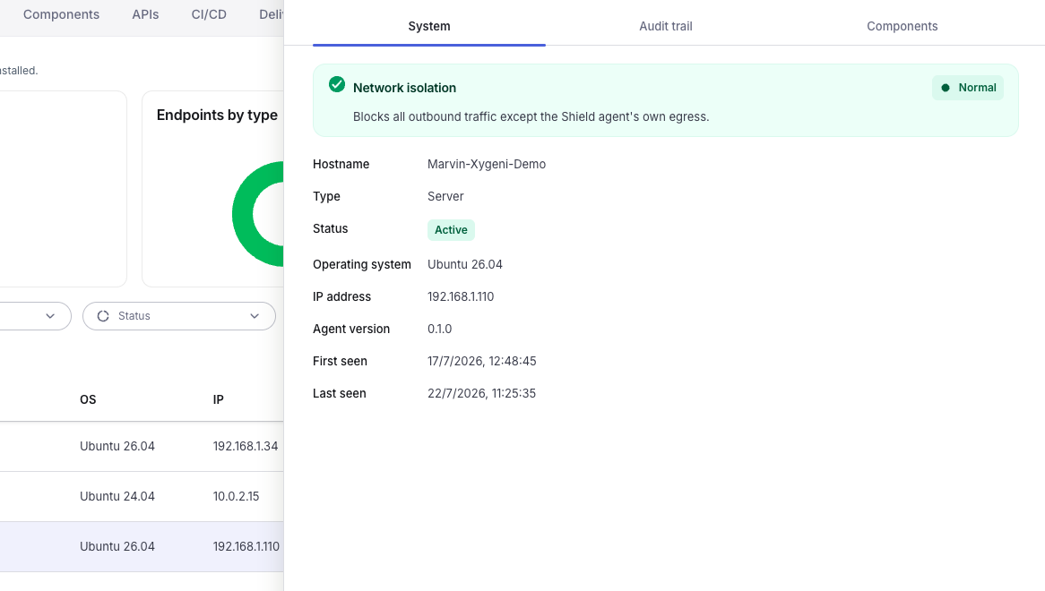
Task: Click the network isolation description text
Action: pos(531,116)
